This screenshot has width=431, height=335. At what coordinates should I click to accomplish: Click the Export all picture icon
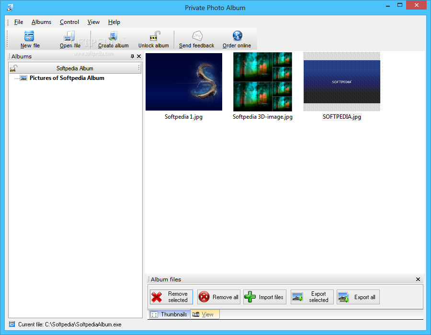(343, 297)
